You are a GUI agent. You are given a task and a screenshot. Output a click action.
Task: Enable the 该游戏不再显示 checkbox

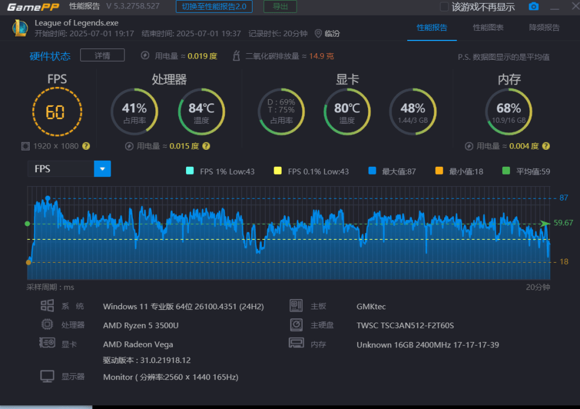[x=444, y=7]
